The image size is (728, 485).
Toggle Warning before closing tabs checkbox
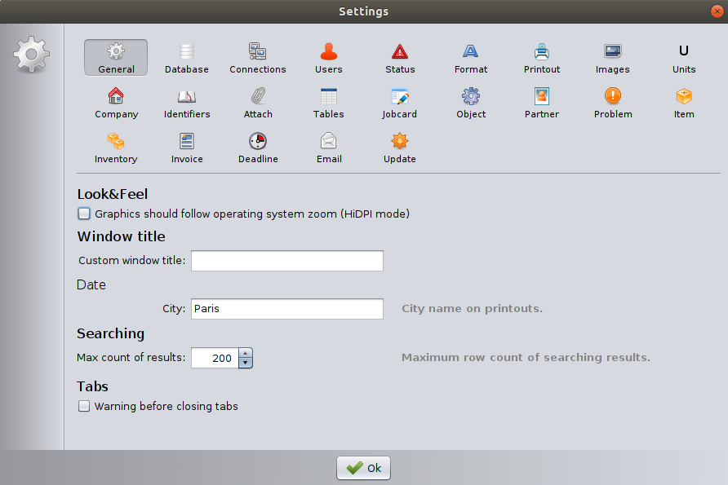[84, 406]
